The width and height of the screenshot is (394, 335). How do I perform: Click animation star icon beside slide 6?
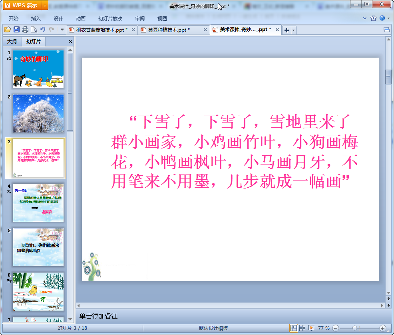coord(9,281)
